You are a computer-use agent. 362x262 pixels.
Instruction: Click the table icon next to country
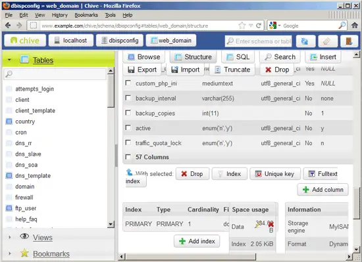(9, 121)
